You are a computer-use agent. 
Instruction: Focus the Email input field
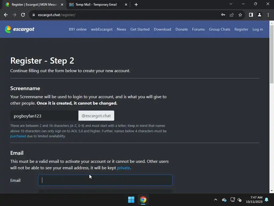point(105,180)
